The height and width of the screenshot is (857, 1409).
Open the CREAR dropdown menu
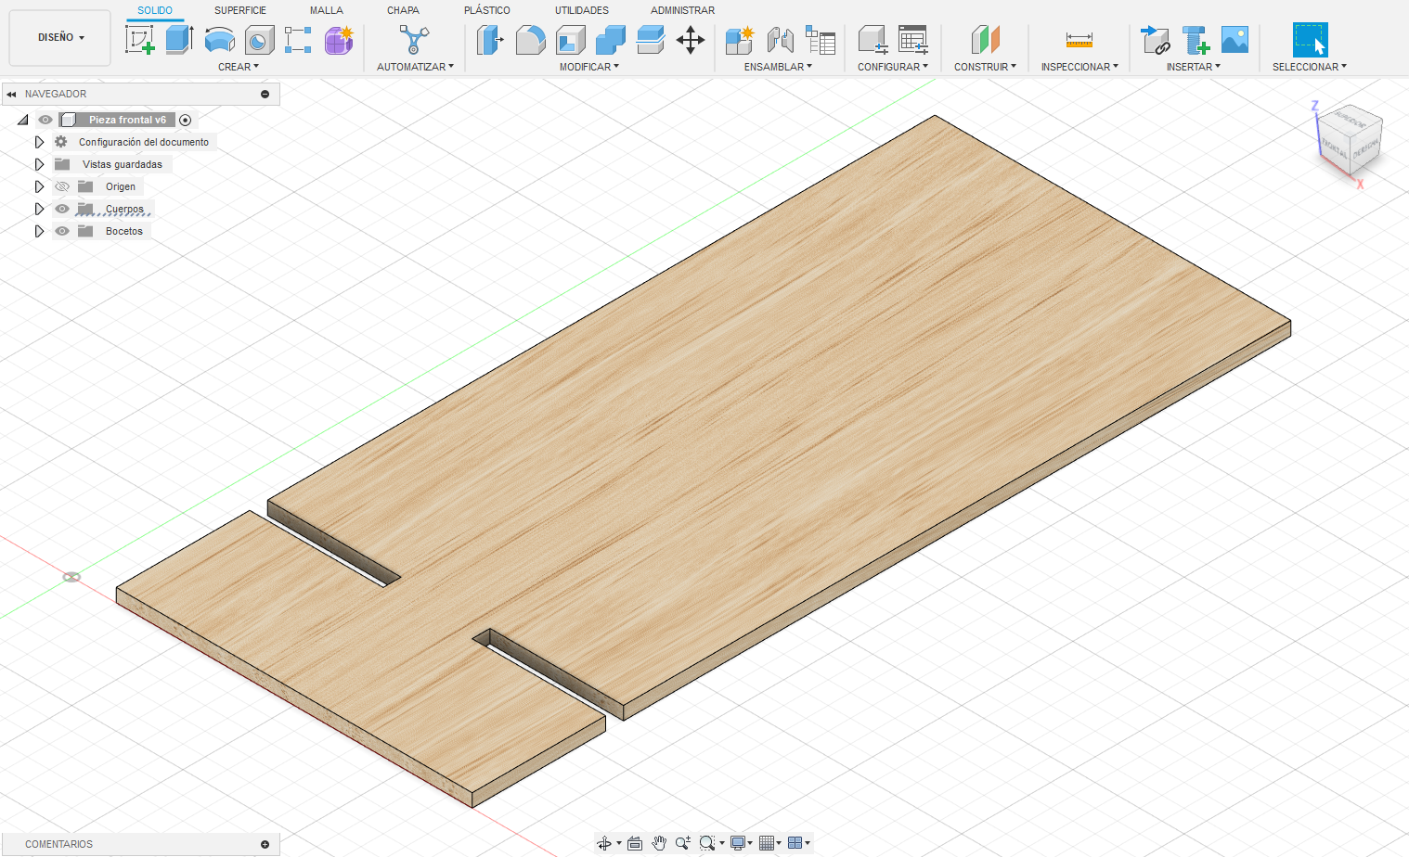tap(239, 67)
